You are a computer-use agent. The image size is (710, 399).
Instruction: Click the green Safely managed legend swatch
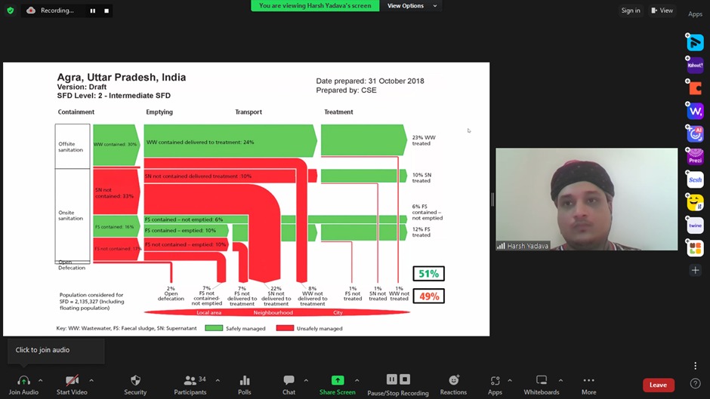214,328
